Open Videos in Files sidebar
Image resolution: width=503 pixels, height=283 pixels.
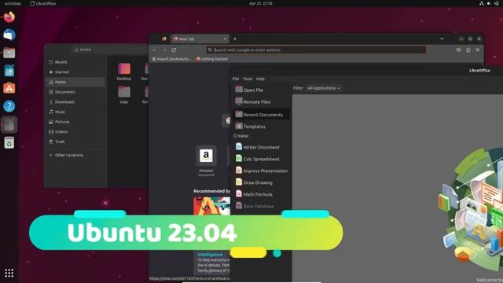click(x=75, y=131)
